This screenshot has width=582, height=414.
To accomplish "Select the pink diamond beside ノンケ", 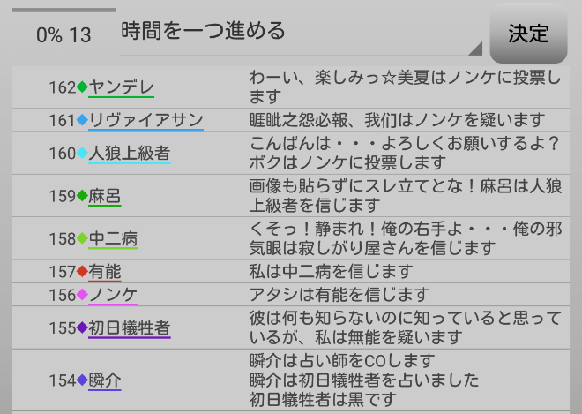I will tap(82, 295).
